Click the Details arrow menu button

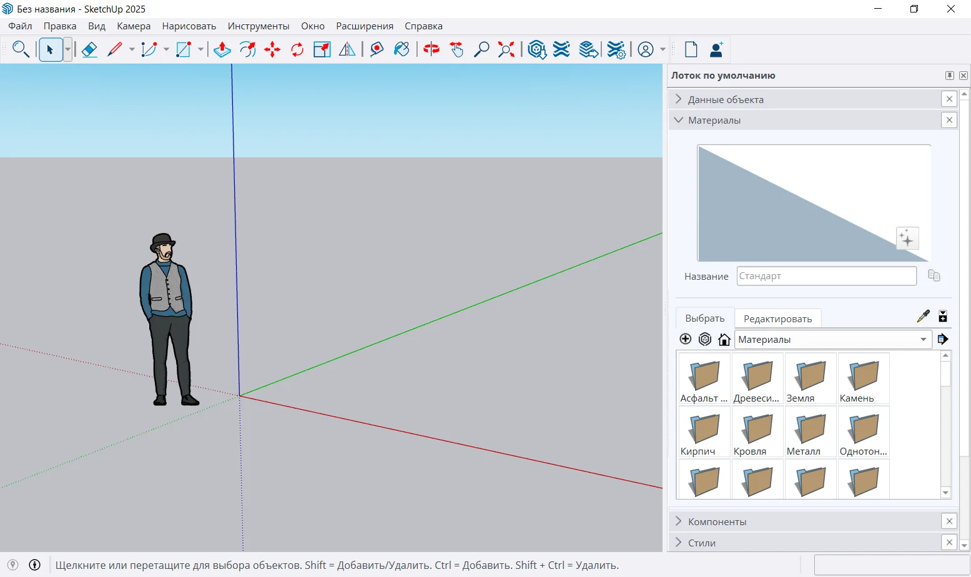(x=943, y=339)
